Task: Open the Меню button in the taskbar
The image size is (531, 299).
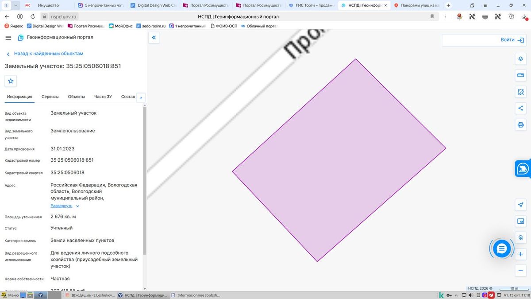Action: pos(10,295)
